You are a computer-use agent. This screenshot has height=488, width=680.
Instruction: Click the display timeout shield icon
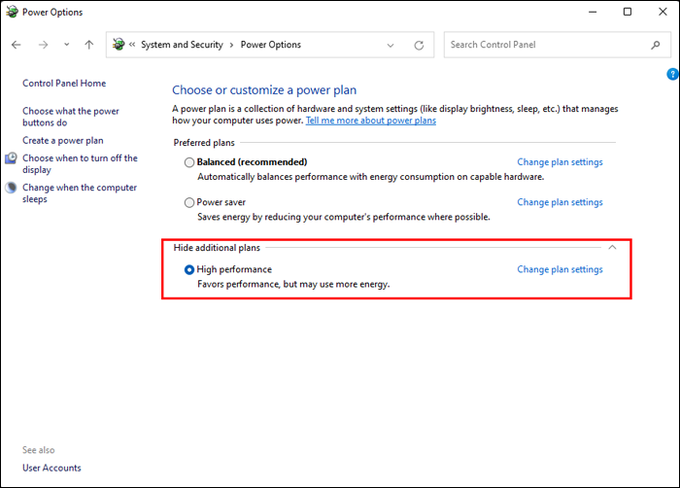tap(11, 158)
